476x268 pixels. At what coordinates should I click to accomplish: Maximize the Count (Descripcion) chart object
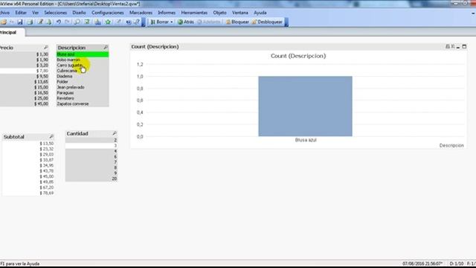pyautogui.click(x=464, y=46)
